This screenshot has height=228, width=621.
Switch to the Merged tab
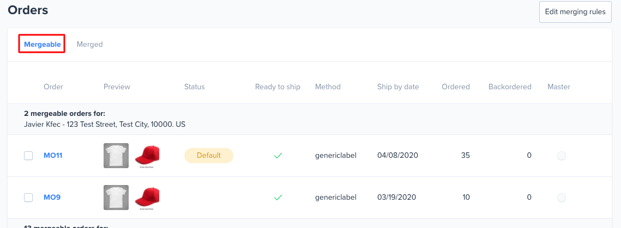(x=89, y=44)
